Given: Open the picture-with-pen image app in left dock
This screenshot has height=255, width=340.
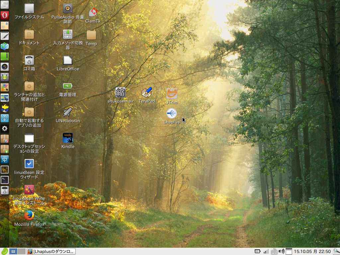Looking at the screenshot, I should pos(5,98).
